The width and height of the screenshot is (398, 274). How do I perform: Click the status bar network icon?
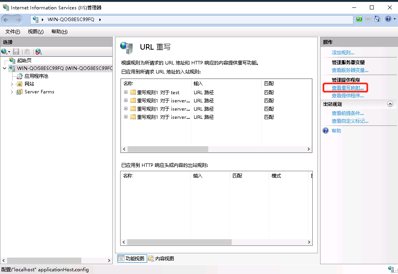pos(392,269)
